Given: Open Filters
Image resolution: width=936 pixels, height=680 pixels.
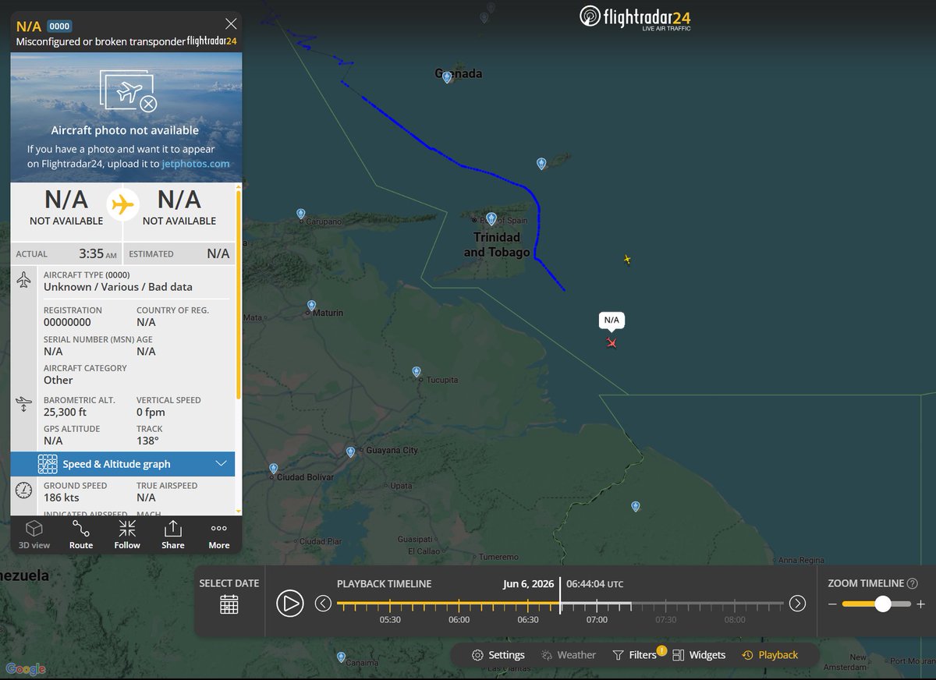Looking at the screenshot, I should click(634, 655).
